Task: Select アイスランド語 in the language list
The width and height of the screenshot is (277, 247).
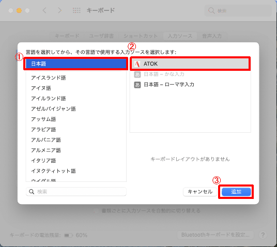Action: pos(76,78)
